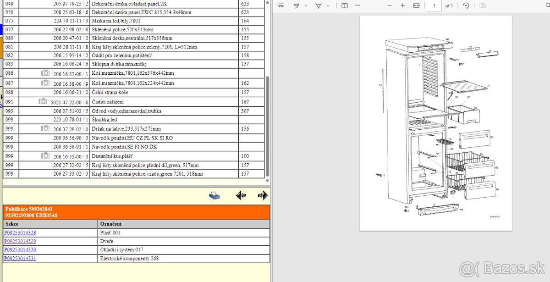Select 'Chladící systém 017' cell
This screenshot has width=550, height=282.
[x=184, y=250]
